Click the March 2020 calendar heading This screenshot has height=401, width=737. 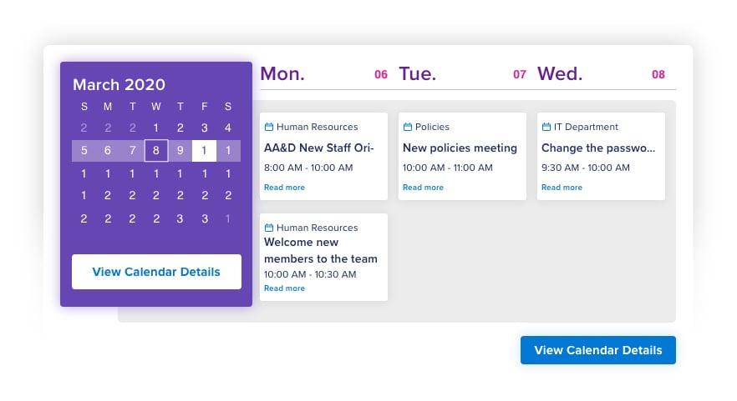(119, 84)
